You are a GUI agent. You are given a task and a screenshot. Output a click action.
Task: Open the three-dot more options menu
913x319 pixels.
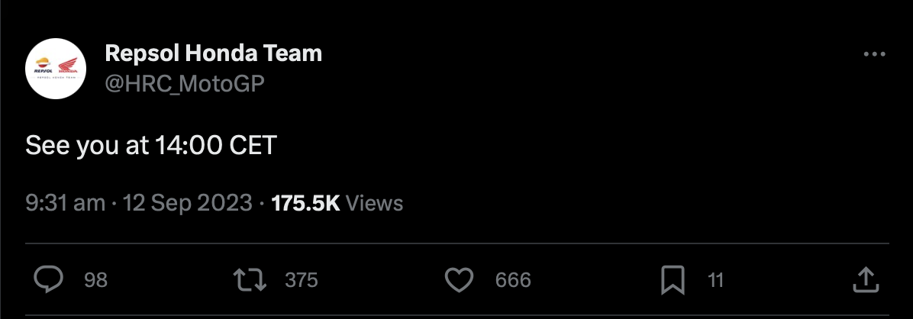pyautogui.click(x=873, y=55)
